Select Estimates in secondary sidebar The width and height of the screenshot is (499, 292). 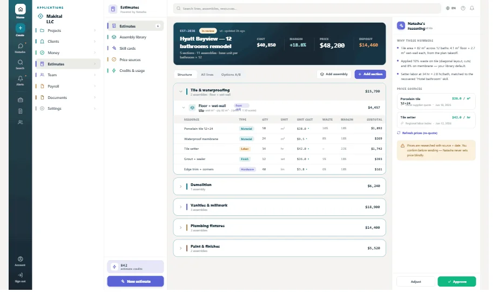coord(135,26)
